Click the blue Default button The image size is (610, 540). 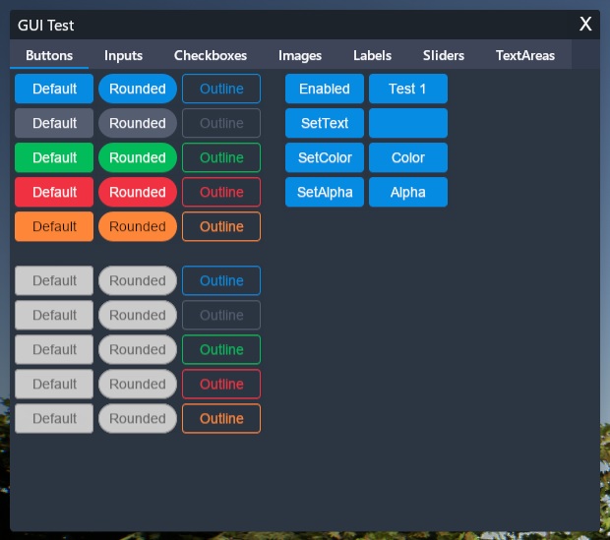[54, 89]
